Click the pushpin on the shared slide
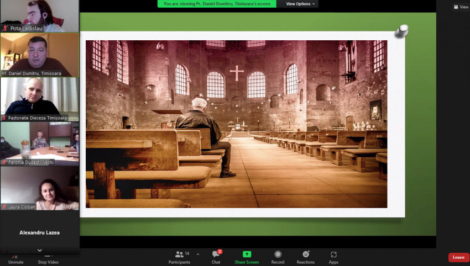 click(x=401, y=31)
